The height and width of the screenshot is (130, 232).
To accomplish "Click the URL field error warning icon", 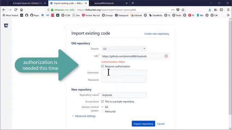I will point(166,56).
